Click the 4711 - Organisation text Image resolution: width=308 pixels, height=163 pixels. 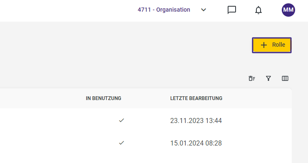[x=164, y=10]
